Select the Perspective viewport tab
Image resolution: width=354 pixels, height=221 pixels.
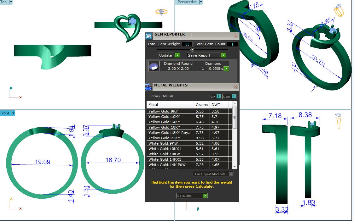click(187, 2)
